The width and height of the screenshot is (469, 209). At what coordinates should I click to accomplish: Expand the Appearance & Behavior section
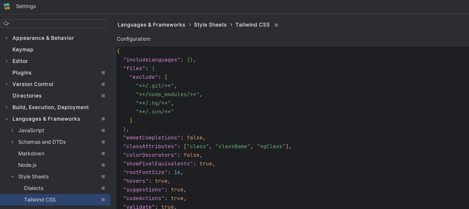pyautogui.click(x=7, y=38)
